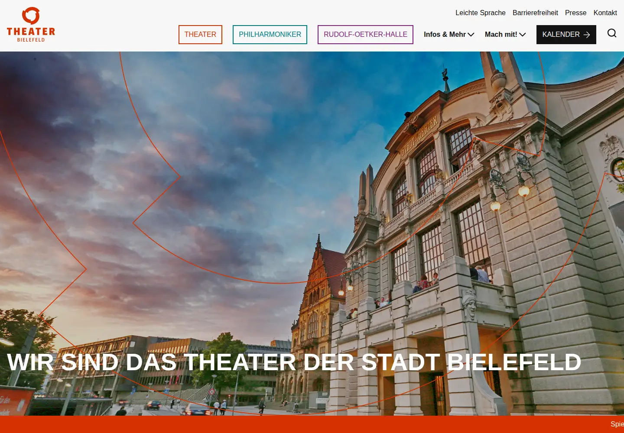624x433 pixels.
Task: Open the THEATER section
Action: click(200, 35)
